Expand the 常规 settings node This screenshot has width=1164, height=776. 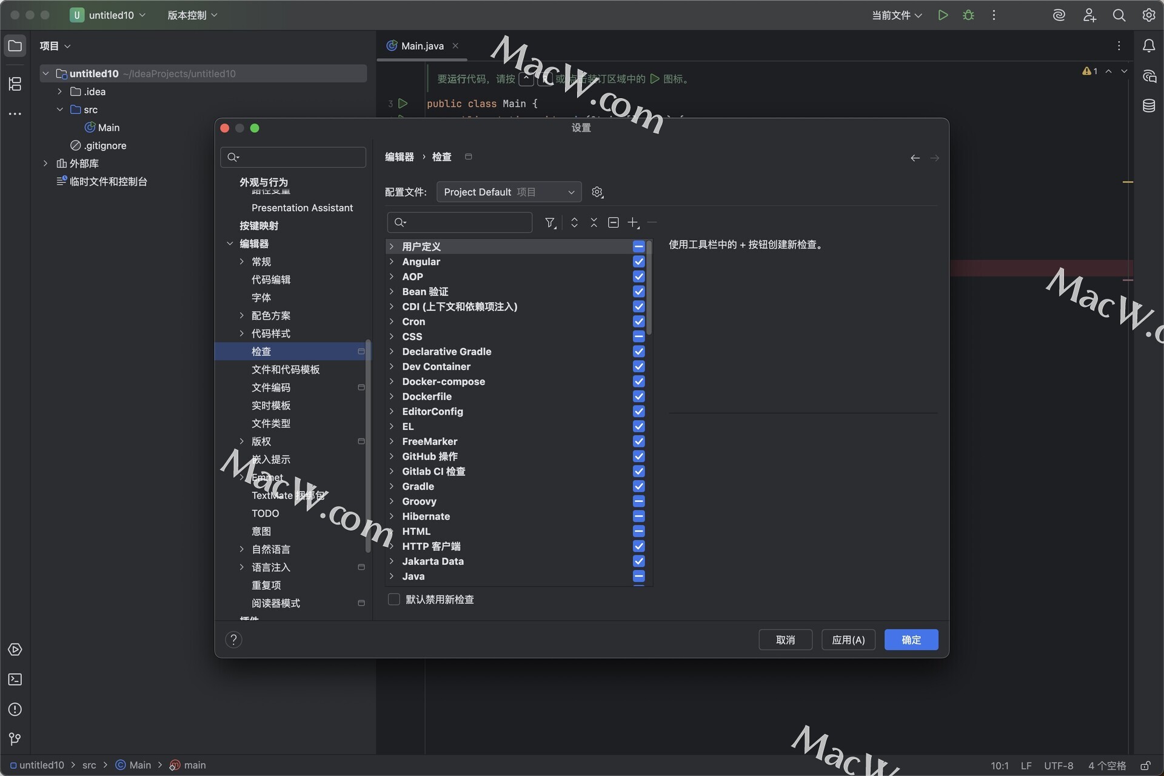(242, 262)
